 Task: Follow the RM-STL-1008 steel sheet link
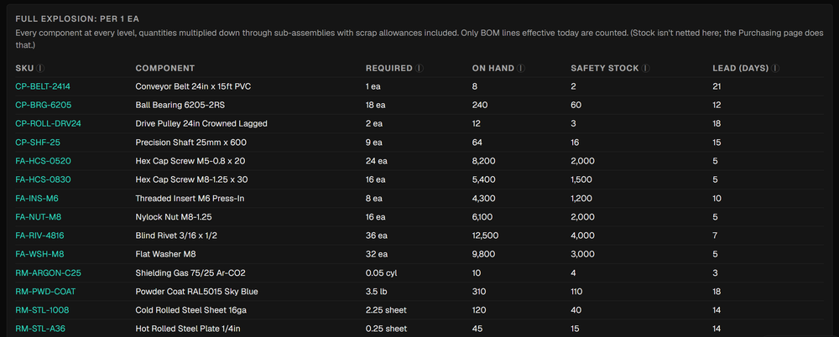42,310
